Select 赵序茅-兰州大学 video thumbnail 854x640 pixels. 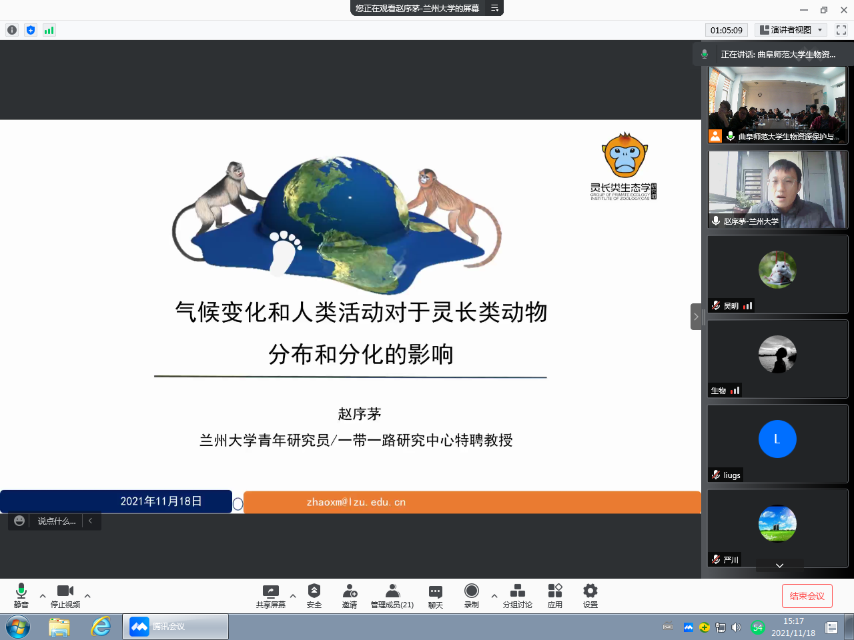(777, 190)
